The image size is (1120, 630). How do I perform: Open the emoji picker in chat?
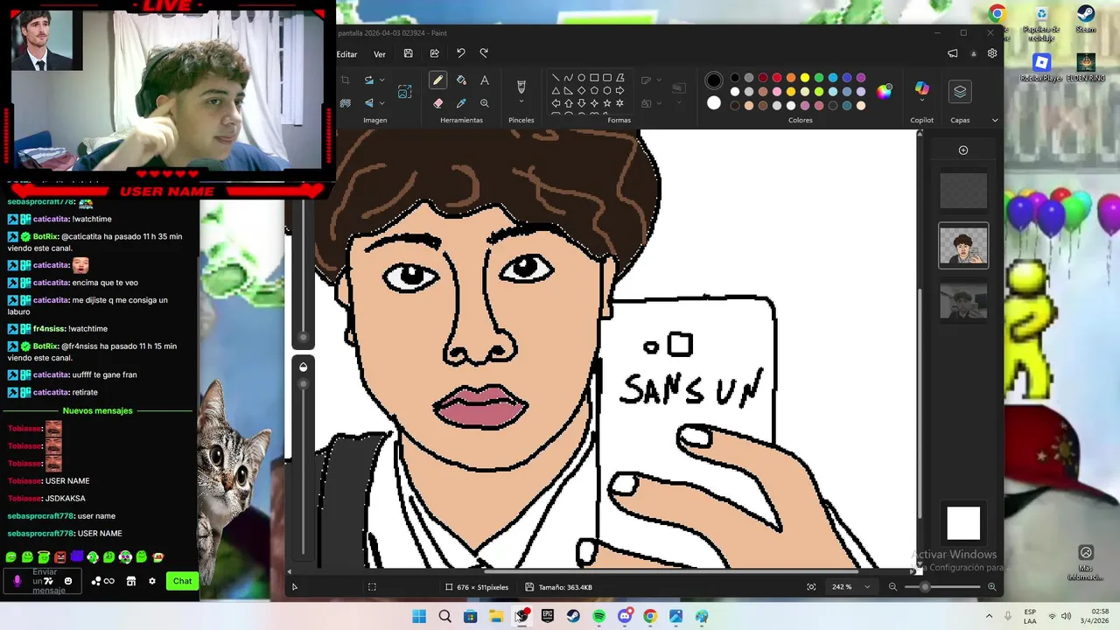(x=68, y=581)
